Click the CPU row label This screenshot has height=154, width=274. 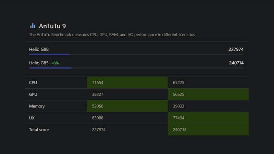33,82
